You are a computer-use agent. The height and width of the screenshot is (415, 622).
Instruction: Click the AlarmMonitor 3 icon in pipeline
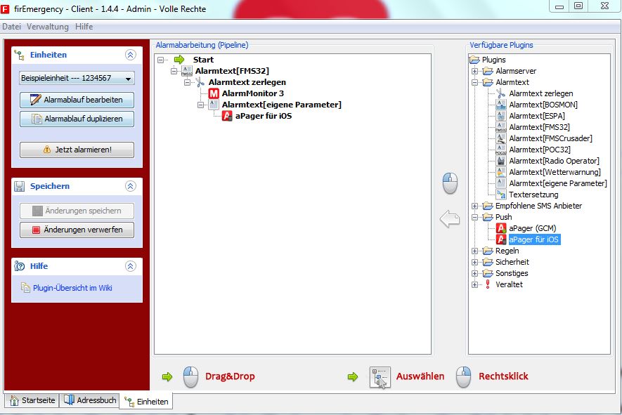(x=214, y=93)
